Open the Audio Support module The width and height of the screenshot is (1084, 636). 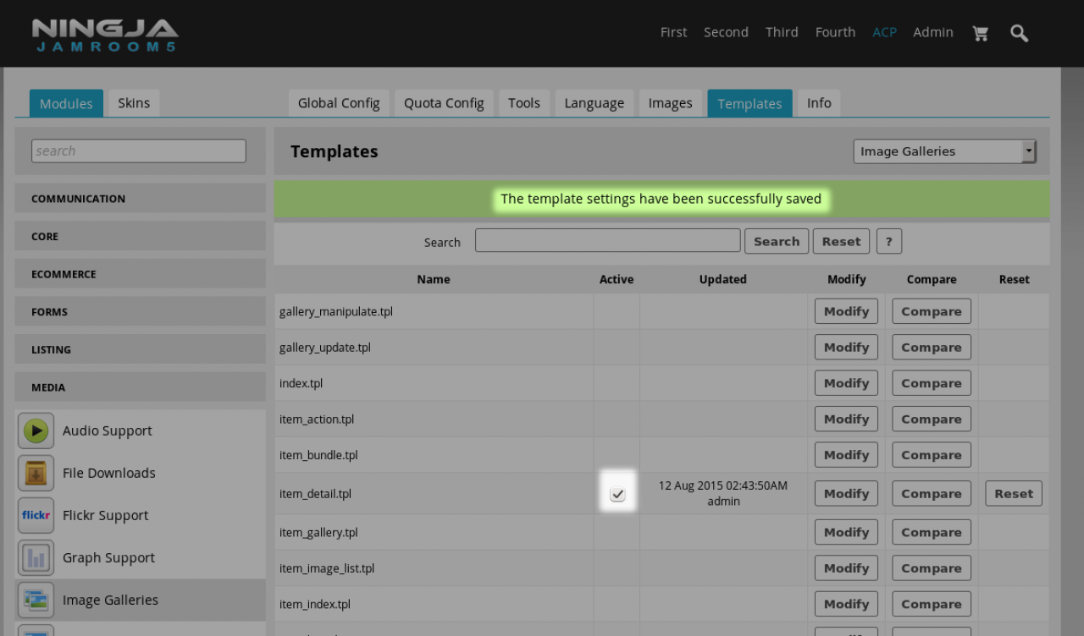pyautogui.click(x=108, y=430)
